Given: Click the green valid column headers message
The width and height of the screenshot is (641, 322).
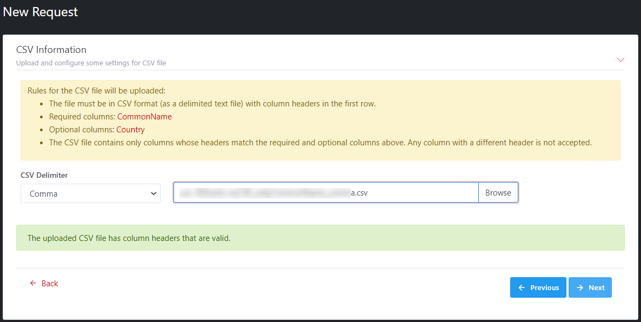Looking at the screenshot, I should tap(129, 238).
